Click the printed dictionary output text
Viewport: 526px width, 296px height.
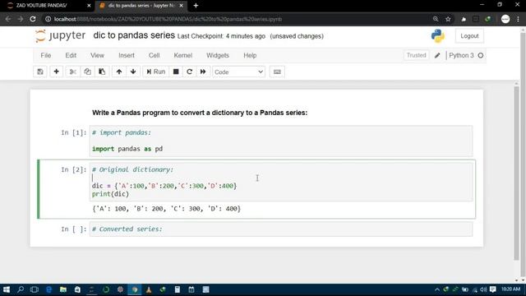pyautogui.click(x=166, y=209)
